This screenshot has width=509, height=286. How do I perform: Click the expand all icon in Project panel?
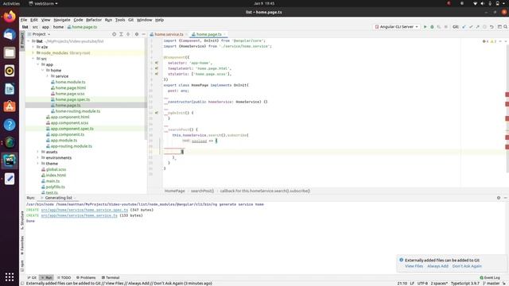point(121,34)
